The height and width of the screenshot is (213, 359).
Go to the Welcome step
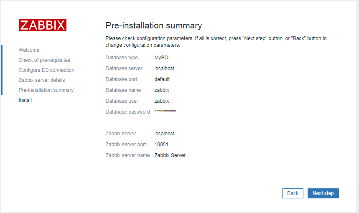coord(29,50)
